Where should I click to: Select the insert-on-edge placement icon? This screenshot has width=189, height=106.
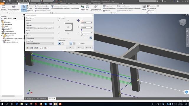tap(59, 43)
